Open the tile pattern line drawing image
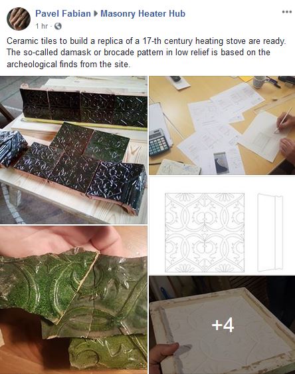The width and height of the screenshot is (295, 374). tap(222, 226)
